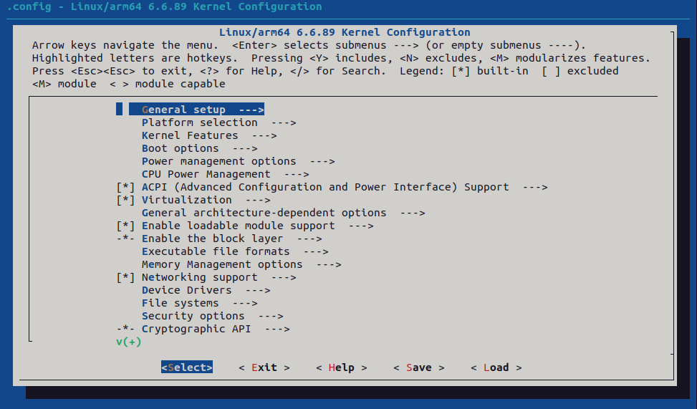697x409 pixels.
Task: Toggle the Virtualization checkbox
Action: pos(125,200)
